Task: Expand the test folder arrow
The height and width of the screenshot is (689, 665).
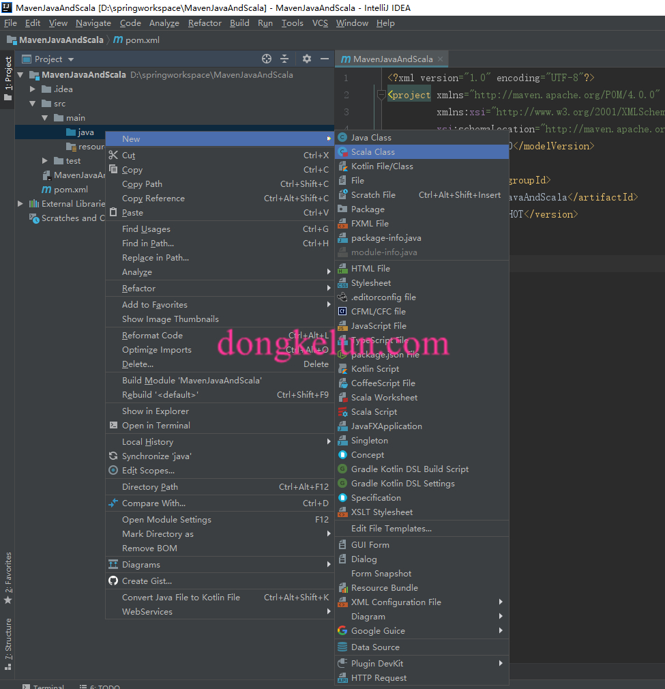Action: (x=45, y=161)
